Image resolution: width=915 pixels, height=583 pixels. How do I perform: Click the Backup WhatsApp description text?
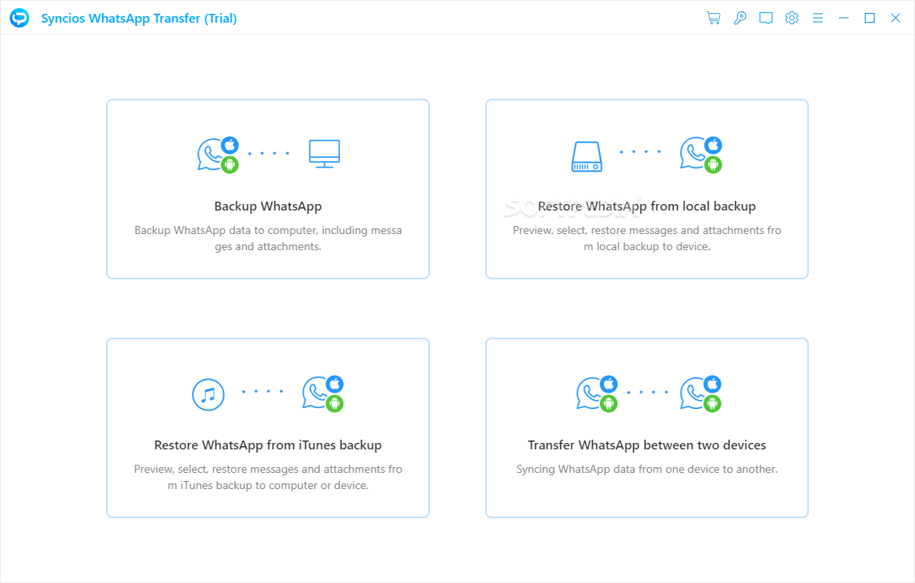coord(268,238)
